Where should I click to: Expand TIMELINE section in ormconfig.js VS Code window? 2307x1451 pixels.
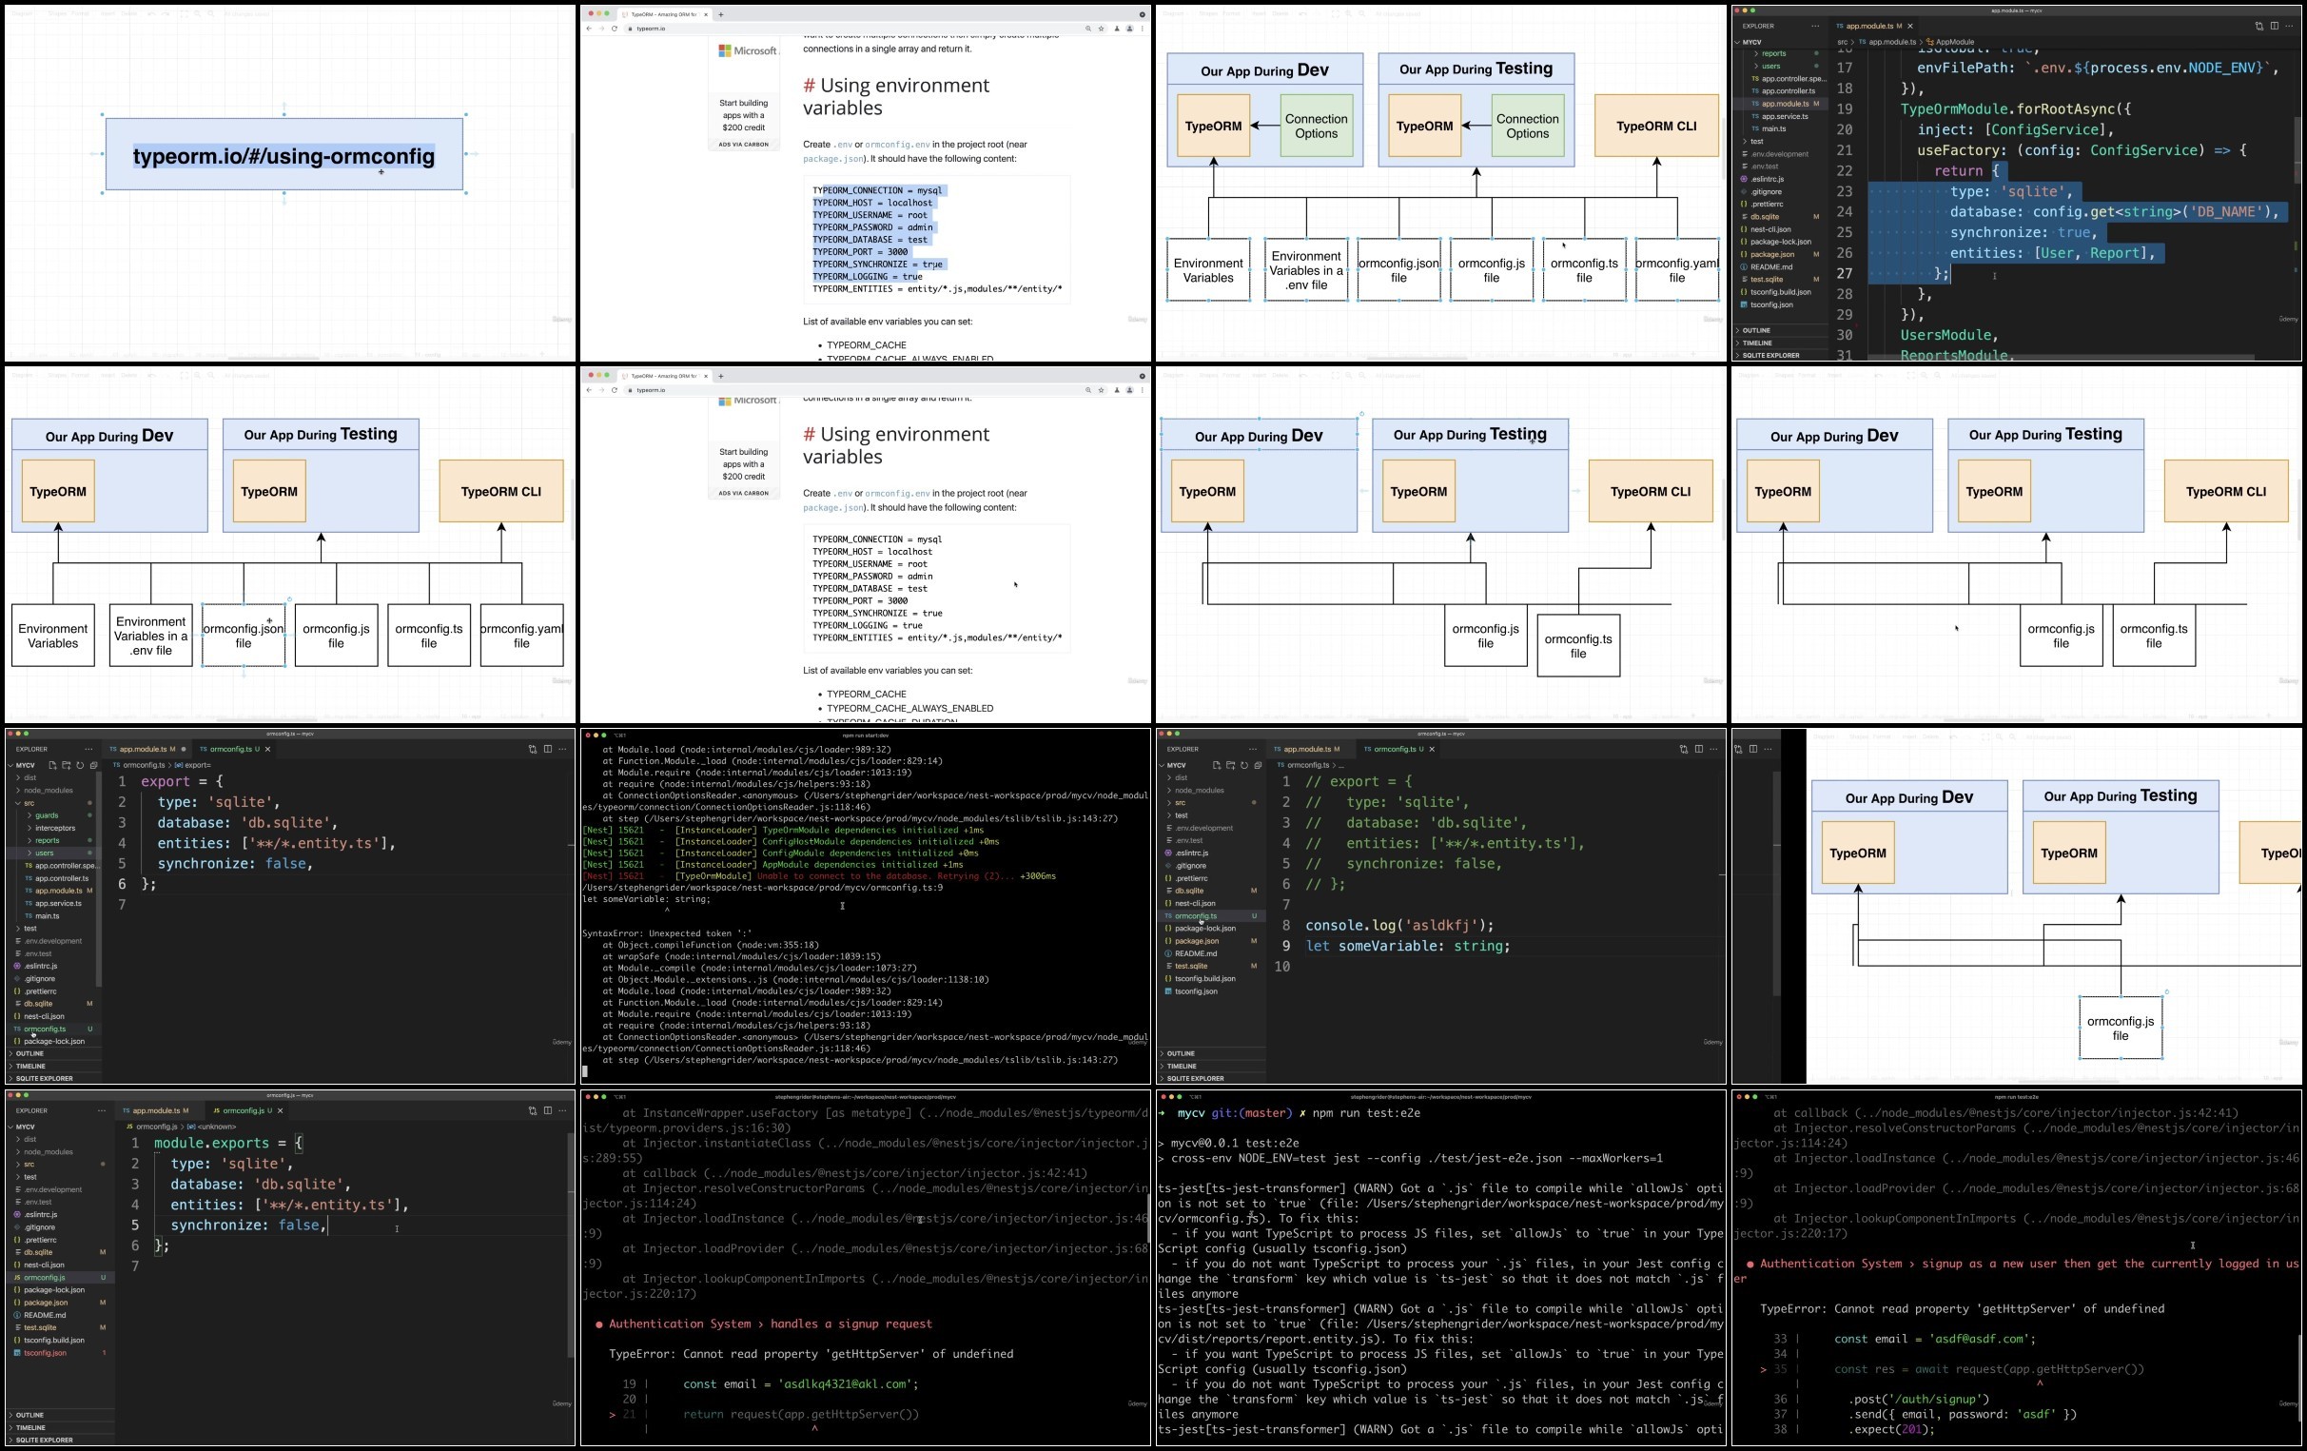(29, 1427)
